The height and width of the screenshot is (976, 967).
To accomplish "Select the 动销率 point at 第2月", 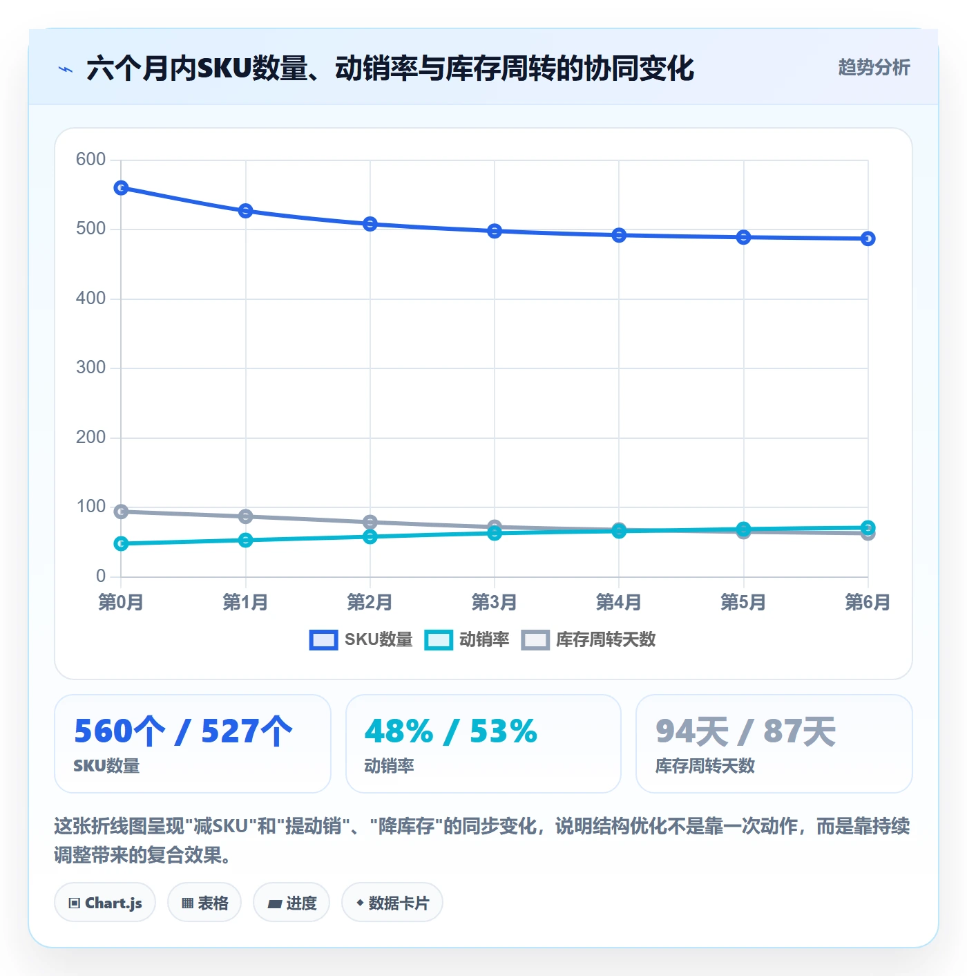I will coord(370,537).
